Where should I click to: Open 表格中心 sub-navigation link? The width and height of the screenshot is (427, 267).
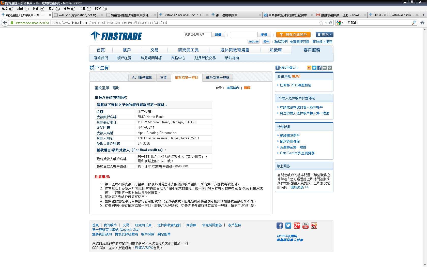(178, 58)
